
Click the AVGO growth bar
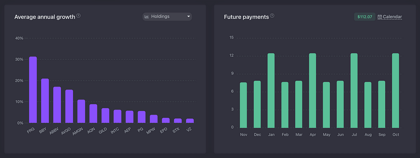pos(69,106)
